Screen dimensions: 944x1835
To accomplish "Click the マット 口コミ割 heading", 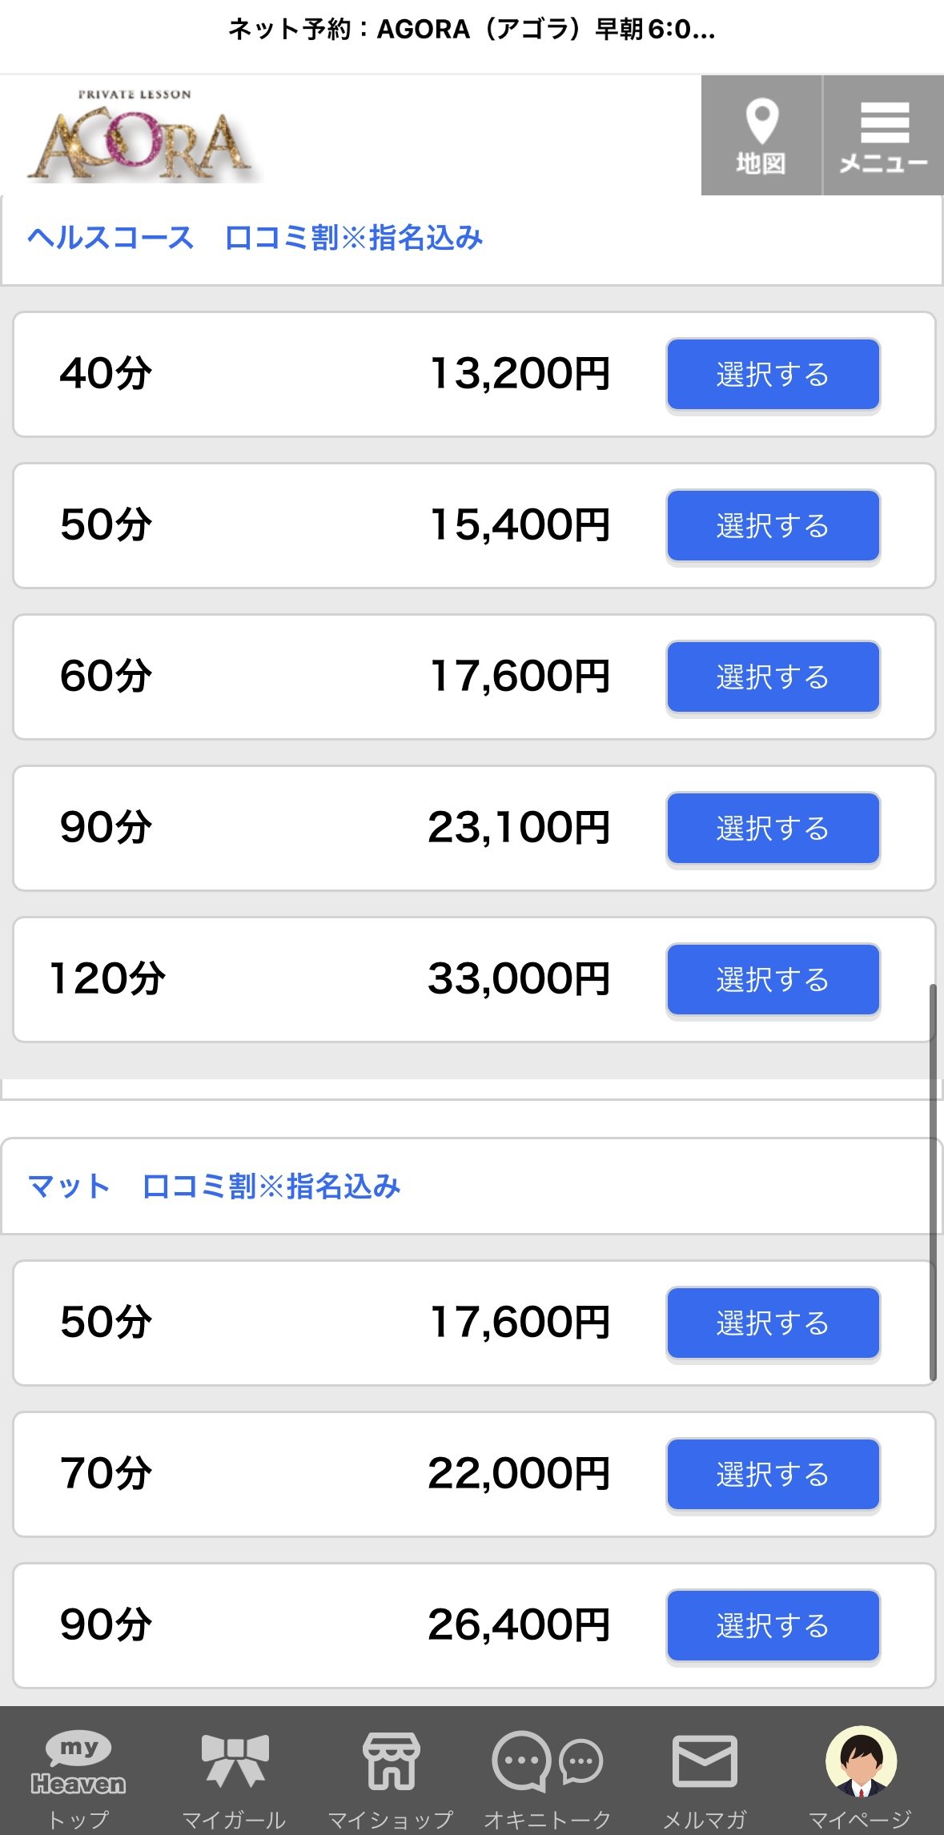I will click(214, 1187).
